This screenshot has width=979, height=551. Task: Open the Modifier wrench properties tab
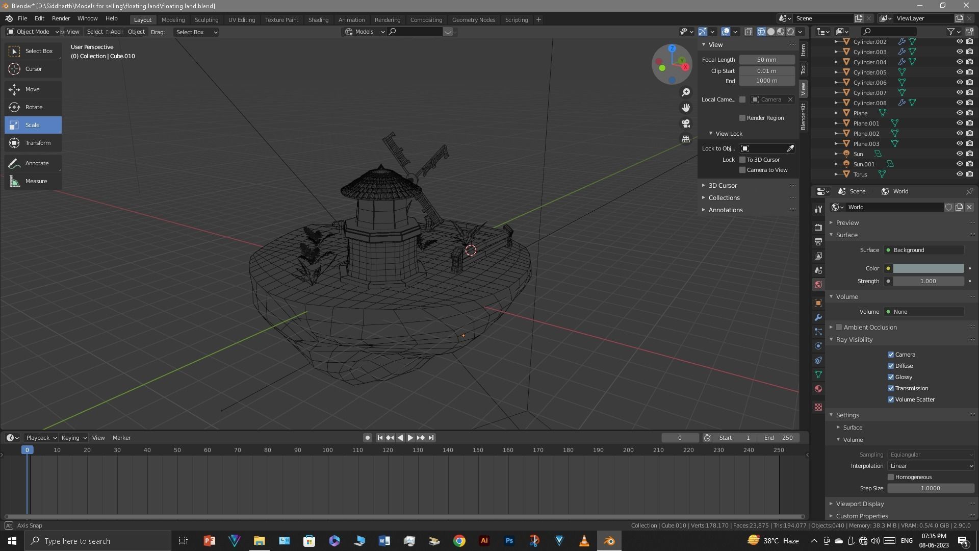pyautogui.click(x=818, y=317)
